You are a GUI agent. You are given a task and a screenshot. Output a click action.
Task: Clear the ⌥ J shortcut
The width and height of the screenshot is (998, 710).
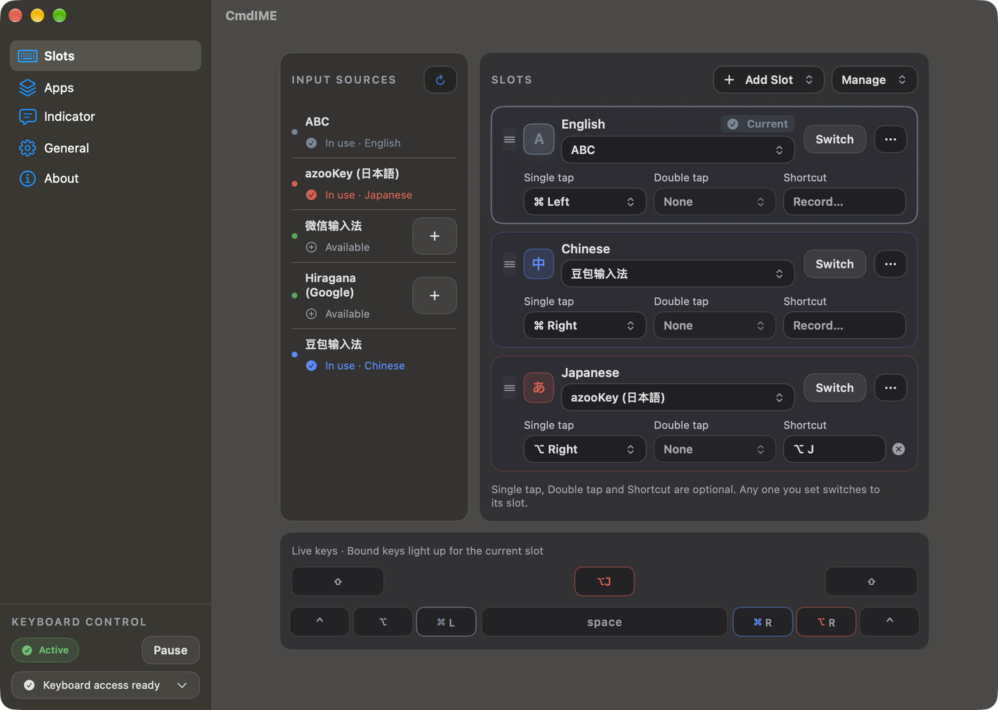(898, 449)
